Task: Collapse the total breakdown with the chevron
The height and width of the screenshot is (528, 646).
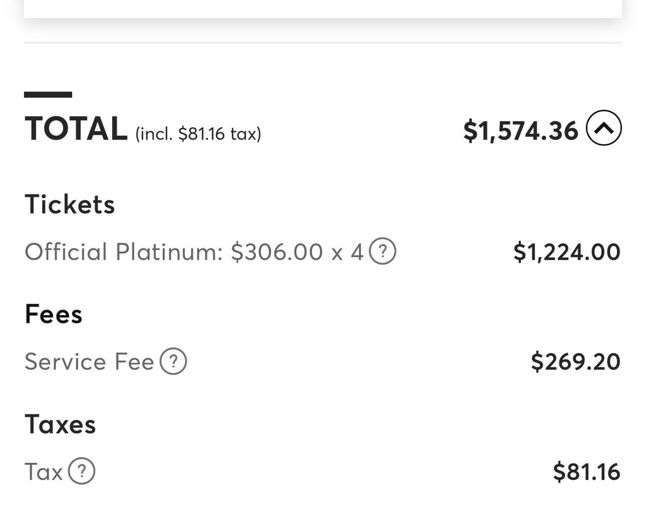Action: tap(603, 128)
